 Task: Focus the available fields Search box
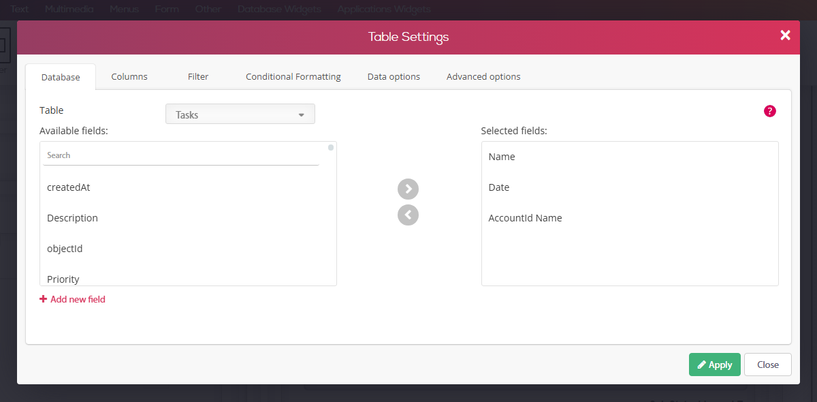click(x=181, y=155)
